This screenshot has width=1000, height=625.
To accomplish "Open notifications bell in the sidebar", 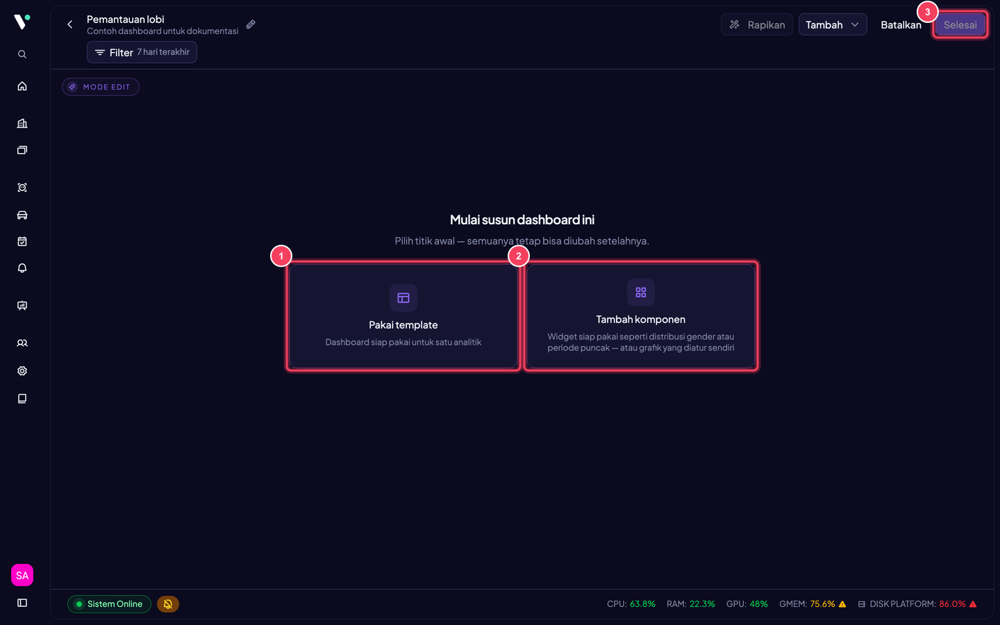I will coord(22,268).
